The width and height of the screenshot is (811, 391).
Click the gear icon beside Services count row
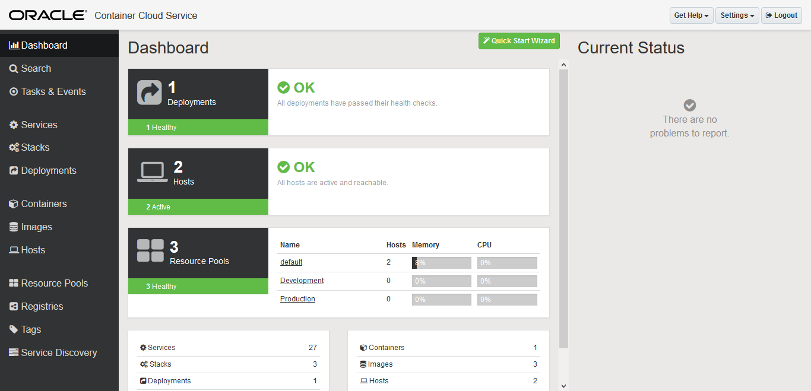[143, 348]
